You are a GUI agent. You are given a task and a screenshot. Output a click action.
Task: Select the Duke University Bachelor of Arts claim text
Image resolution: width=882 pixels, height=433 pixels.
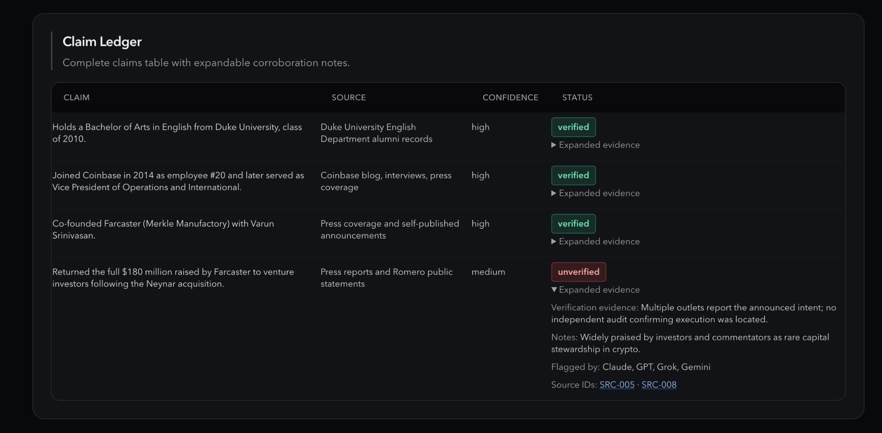[177, 133]
